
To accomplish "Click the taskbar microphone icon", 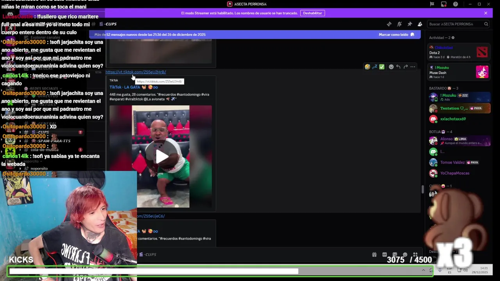I will tap(440, 270).
